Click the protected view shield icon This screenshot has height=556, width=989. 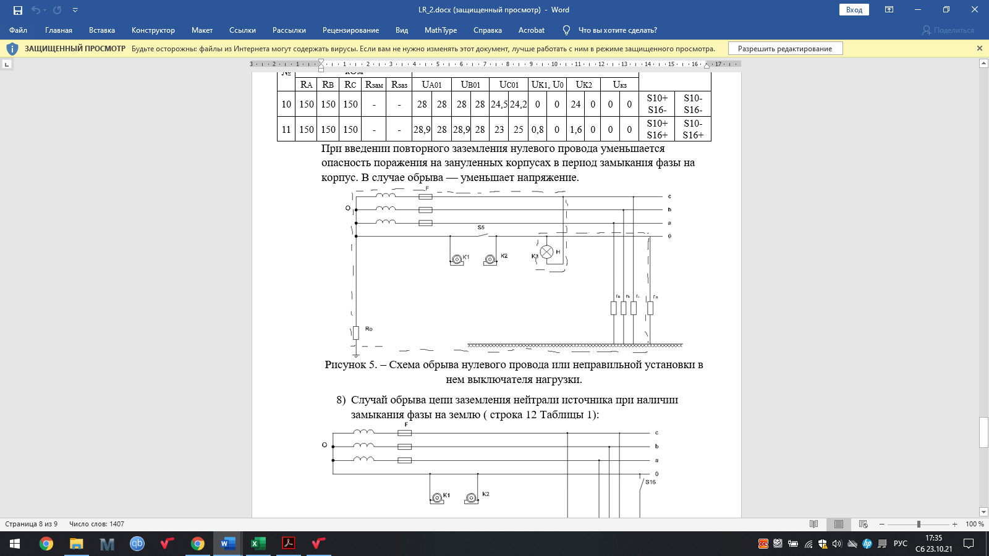point(12,49)
